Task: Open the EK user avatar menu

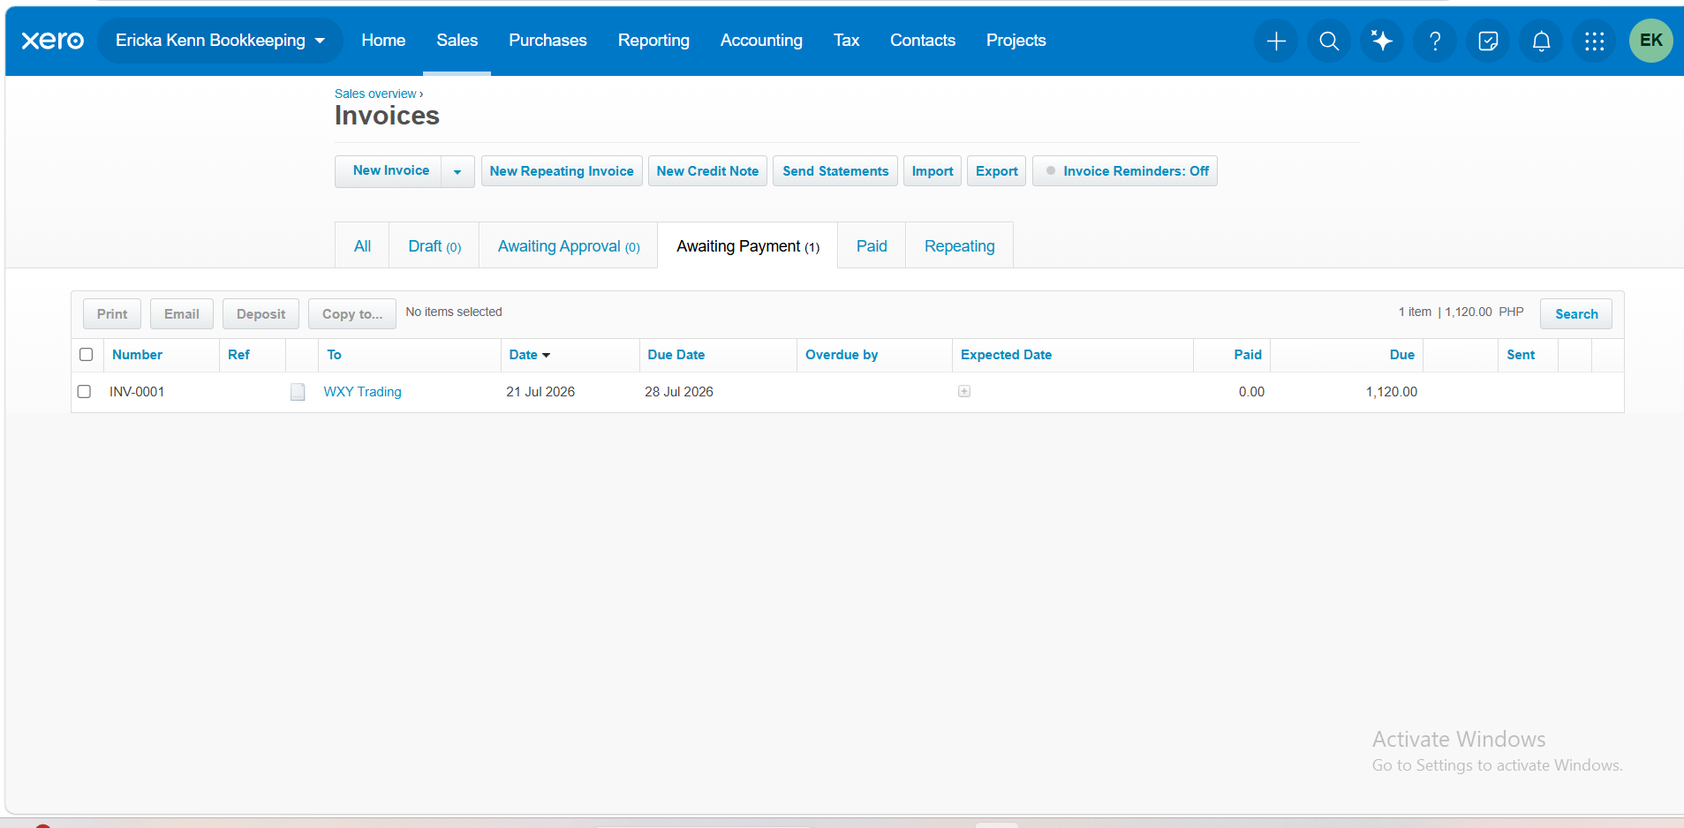Action: [x=1650, y=41]
